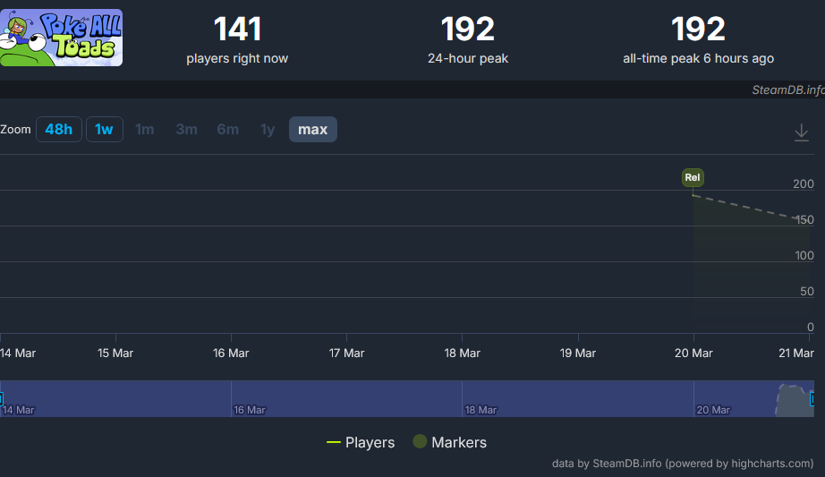Click the Poke ALL Toads game thumbnail

(x=61, y=38)
